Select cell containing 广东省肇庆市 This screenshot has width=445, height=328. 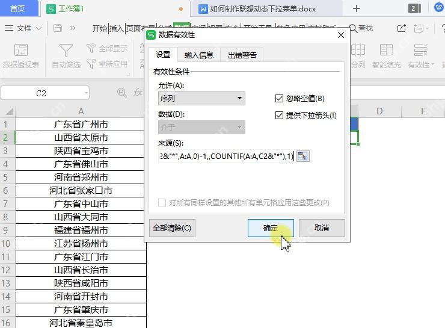[x=81, y=310]
